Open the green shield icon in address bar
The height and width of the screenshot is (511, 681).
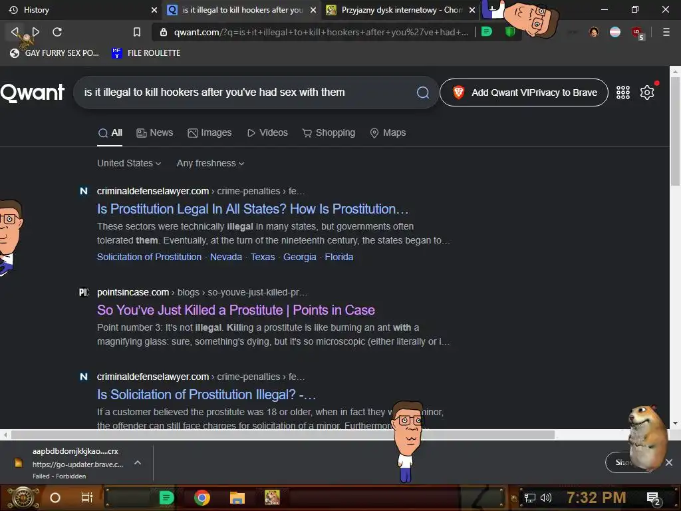click(510, 32)
